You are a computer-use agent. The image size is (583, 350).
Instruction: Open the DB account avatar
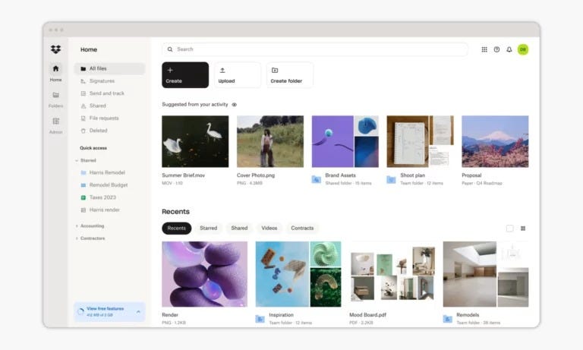pyautogui.click(x=523, y=49)
